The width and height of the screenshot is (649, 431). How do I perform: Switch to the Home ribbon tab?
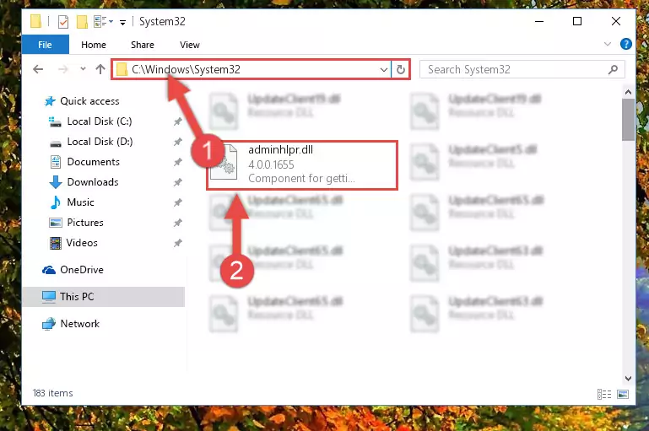coord(94,45)
